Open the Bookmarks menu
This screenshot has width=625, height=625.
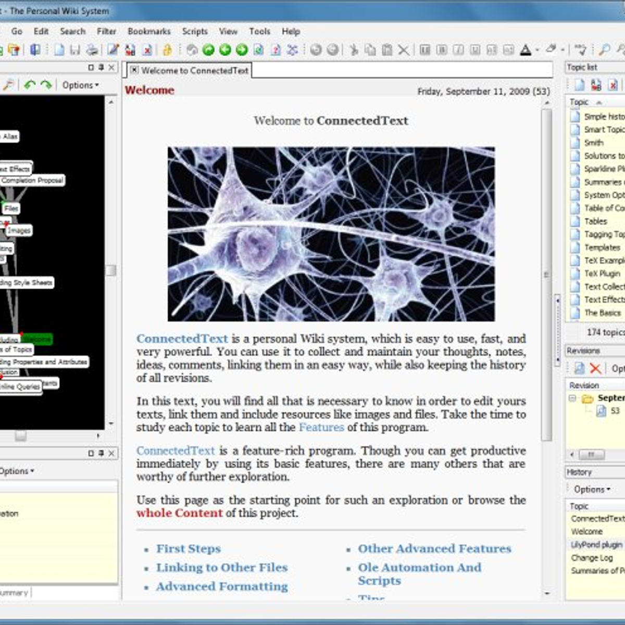coord(149,31)
